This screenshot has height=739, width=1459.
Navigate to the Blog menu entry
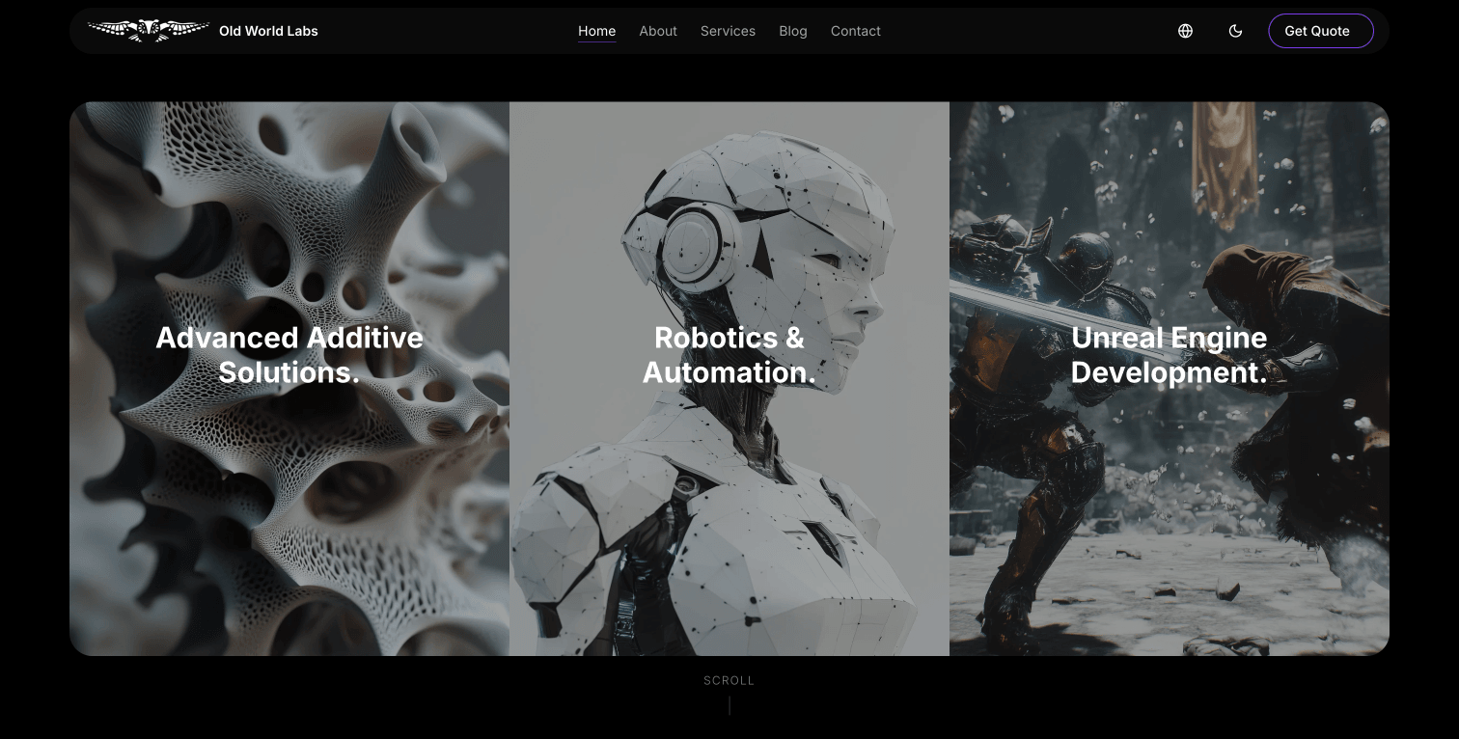point(793,31)
